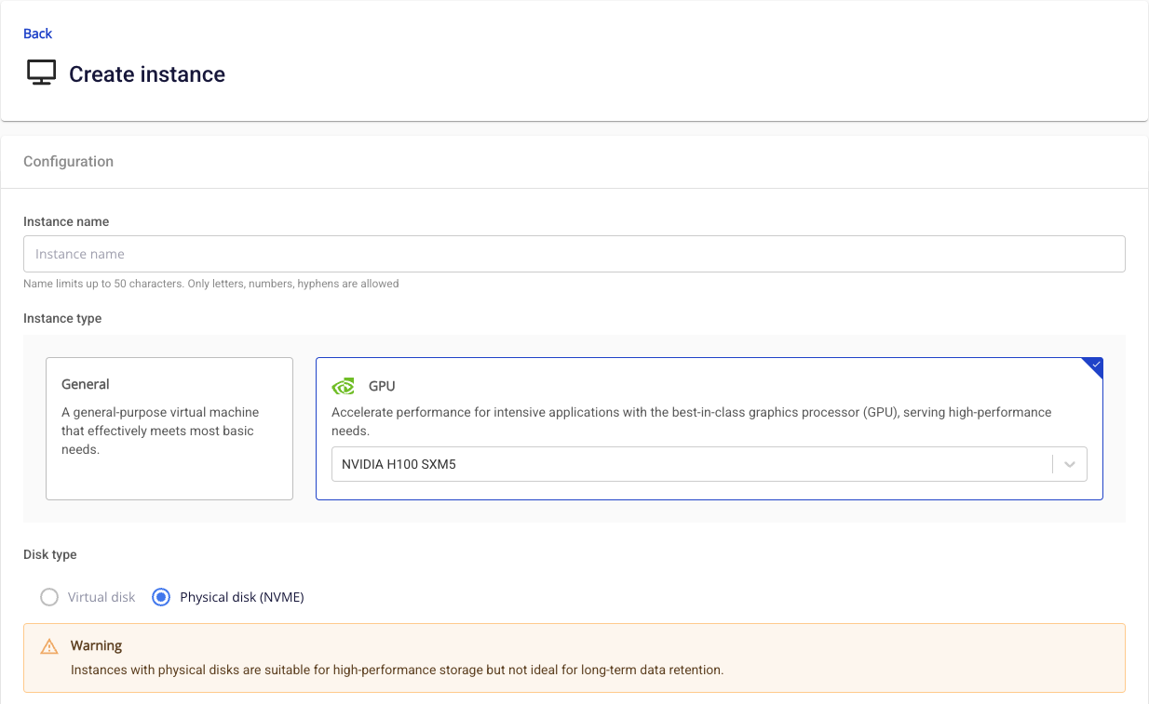Viewport: 1149px width, 704px height.
Task: Focus the Instance name input field
Action: click(x=574, y=254)
